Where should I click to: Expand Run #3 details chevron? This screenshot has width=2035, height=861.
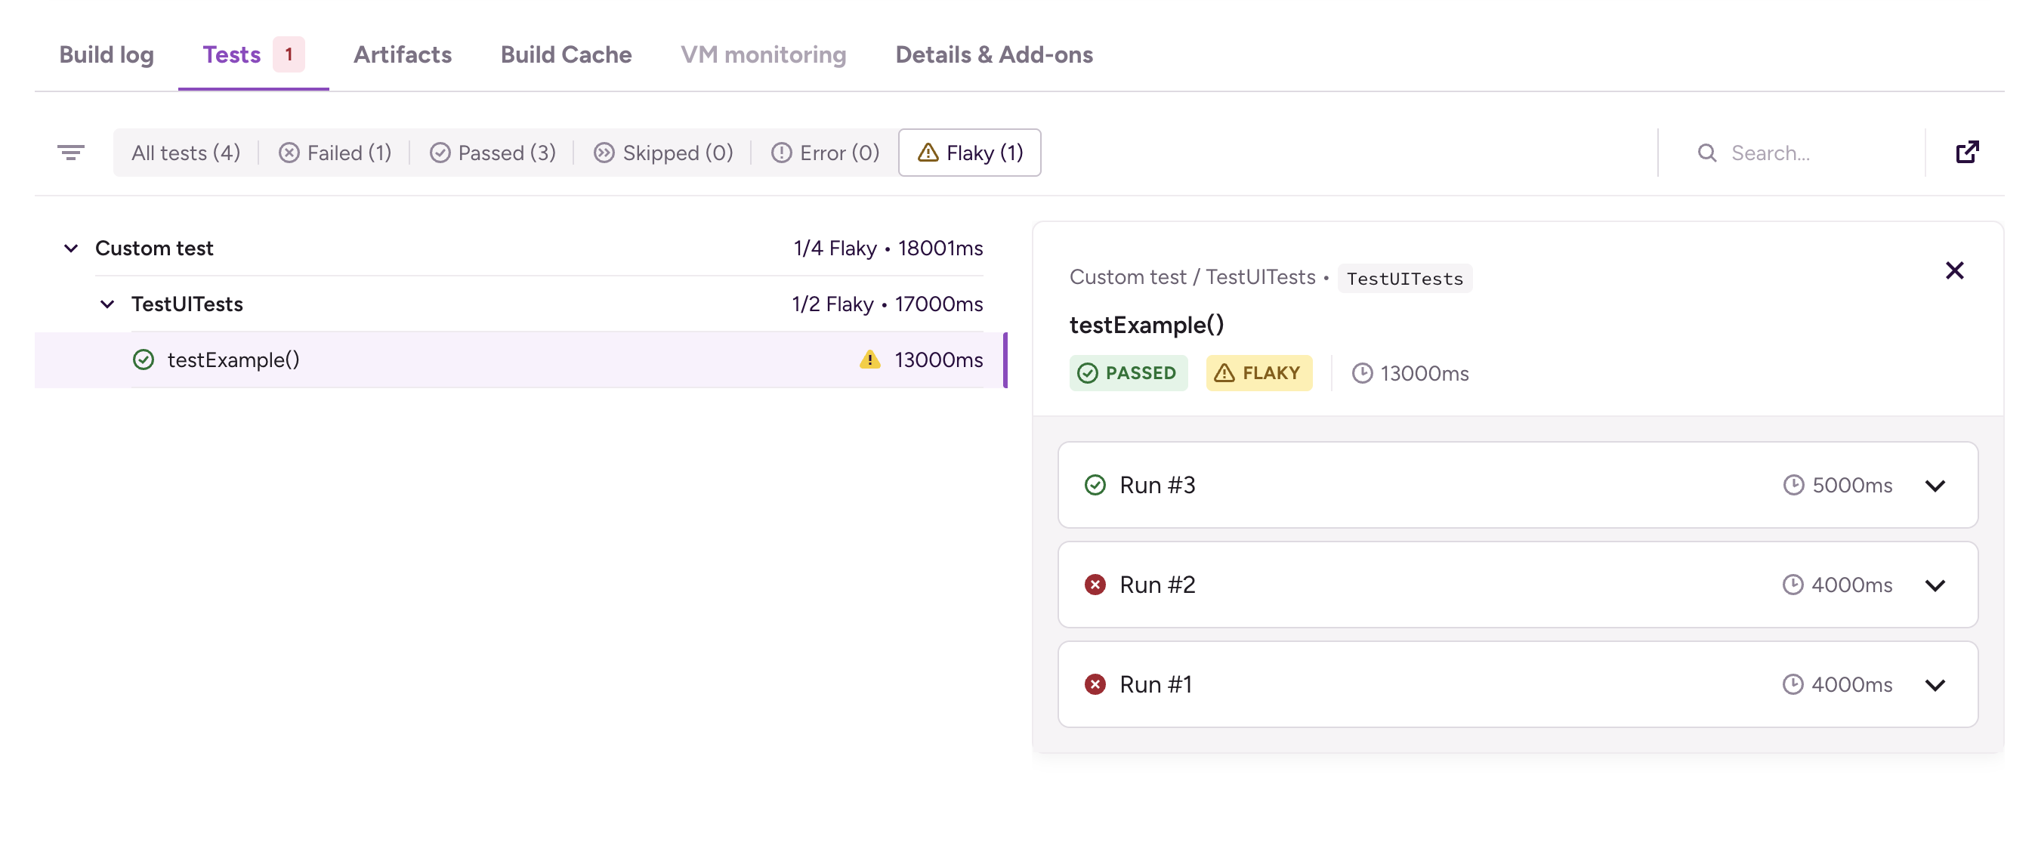pyautogui.click(x=1935, y=485)
